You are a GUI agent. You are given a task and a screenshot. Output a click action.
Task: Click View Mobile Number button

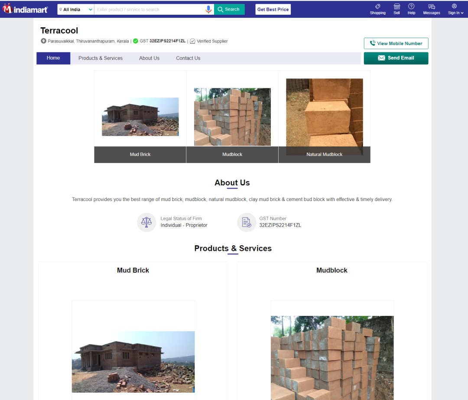click(396, 43)
